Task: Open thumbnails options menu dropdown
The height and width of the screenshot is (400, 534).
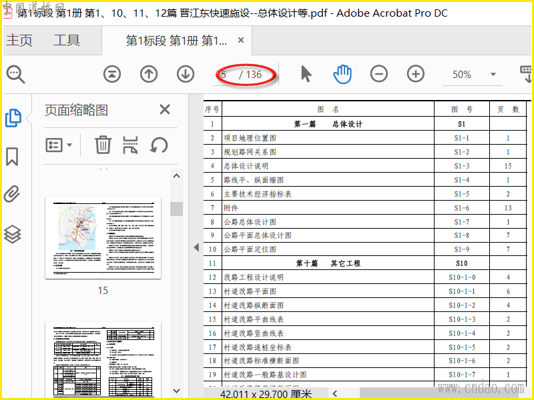Action: 59,145
